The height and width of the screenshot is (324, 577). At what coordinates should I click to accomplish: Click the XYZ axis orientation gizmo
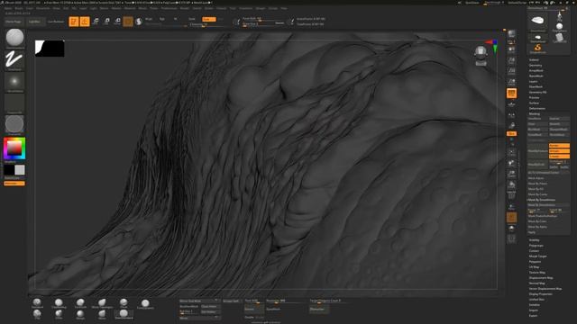493,46
